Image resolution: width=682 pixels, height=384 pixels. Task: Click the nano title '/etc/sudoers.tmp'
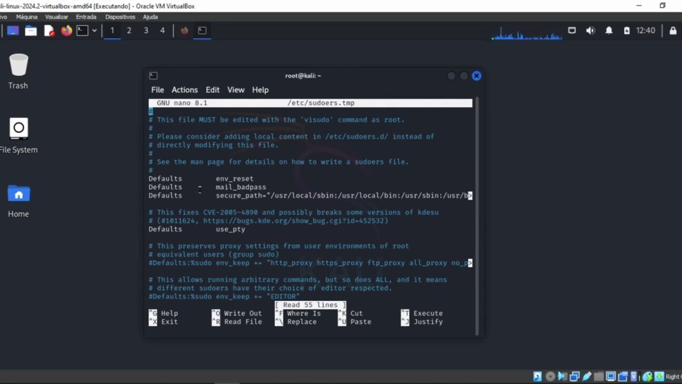click(321, 103)
